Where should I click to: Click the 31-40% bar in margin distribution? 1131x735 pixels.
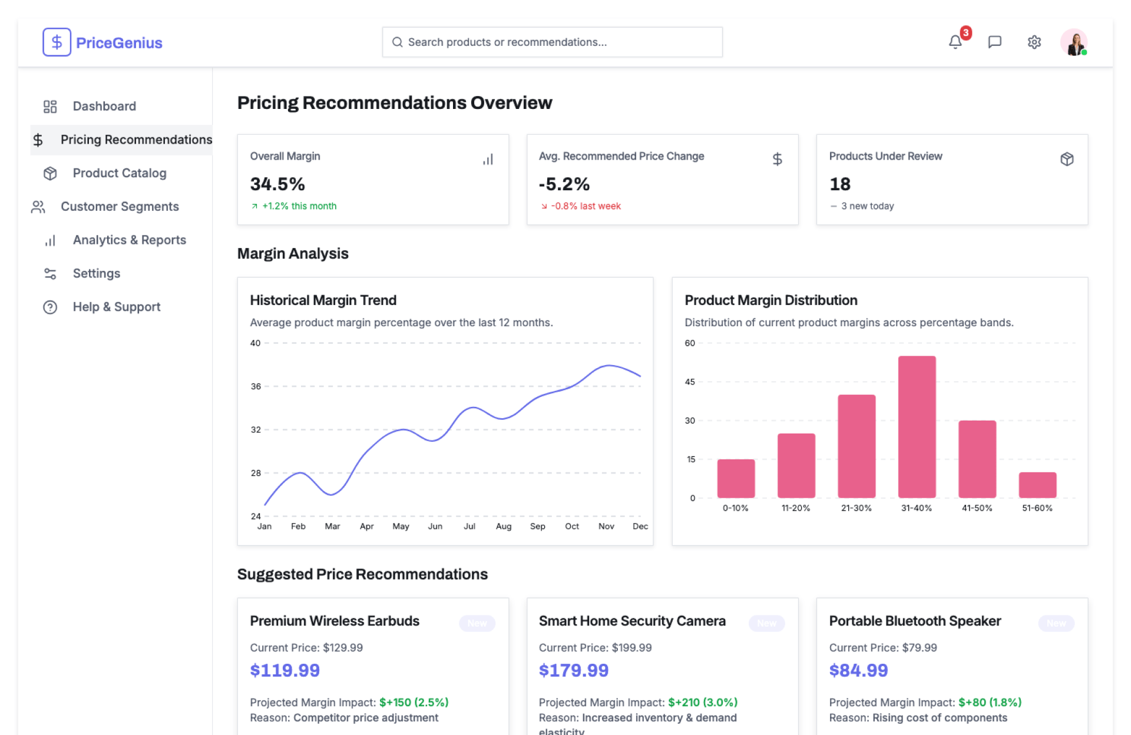pos(916,427)
